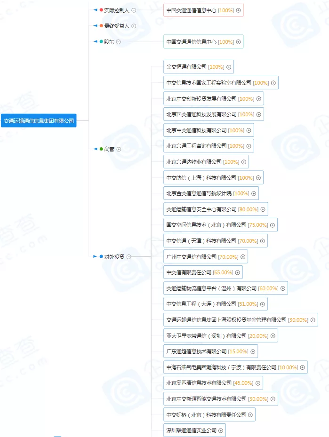The image size is (329, 437).
Task: Expand 广东通超信息技术有限公司 plus icon
Action: (x=253, y=351)
